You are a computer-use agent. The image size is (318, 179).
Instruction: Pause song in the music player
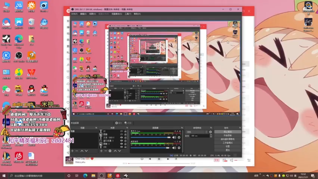tap(159, 159)
